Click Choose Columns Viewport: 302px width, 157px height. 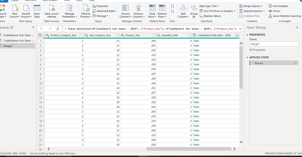point(125,12)
